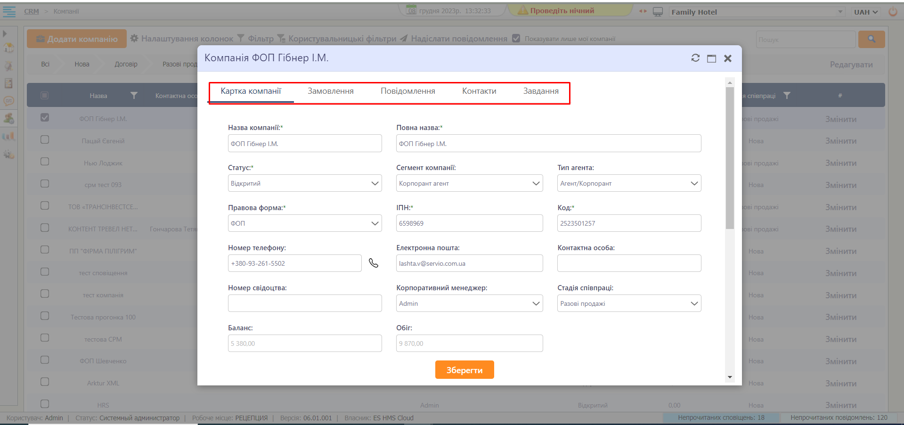Screen dimensions: 904x425
Task: Expand the Правова форма dropdown
Action: 304,223
